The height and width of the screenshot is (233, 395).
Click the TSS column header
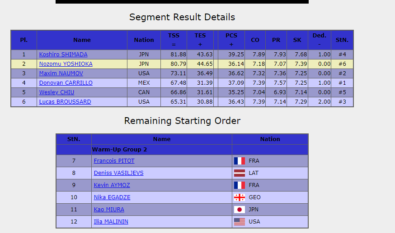(174, 40)
